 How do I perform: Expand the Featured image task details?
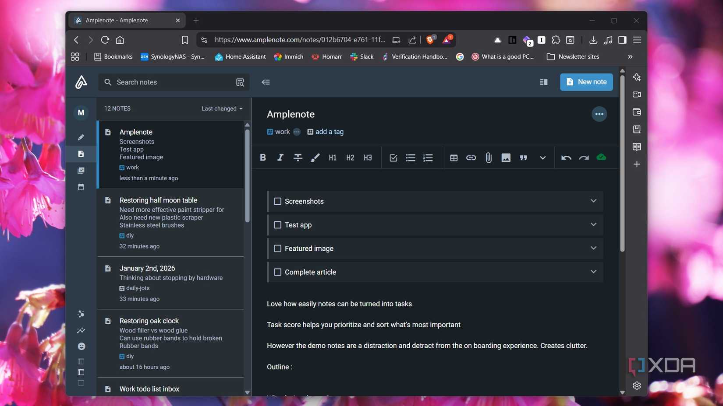tap(593, 248)
